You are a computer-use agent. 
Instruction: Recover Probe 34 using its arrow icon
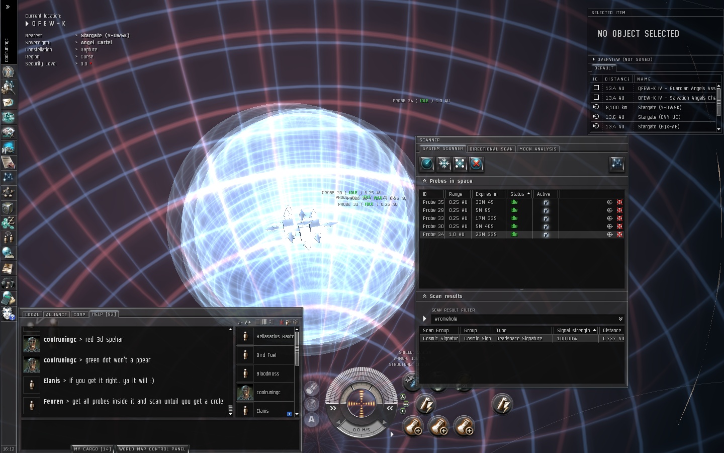[x=610, y=235]
